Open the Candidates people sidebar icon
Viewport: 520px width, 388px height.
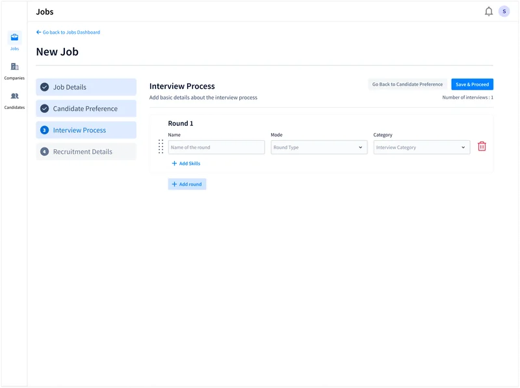pyautogui.click(x=14, y=96)
